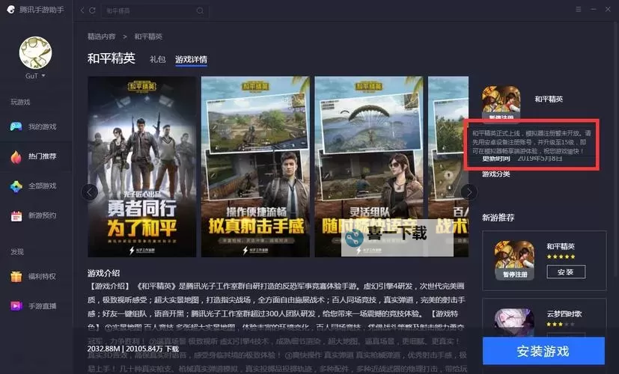Image resolution: width=619 pixels, height=374 pixels.
Task: Click the 游戏介绍 heading
Action: [104, 273]
